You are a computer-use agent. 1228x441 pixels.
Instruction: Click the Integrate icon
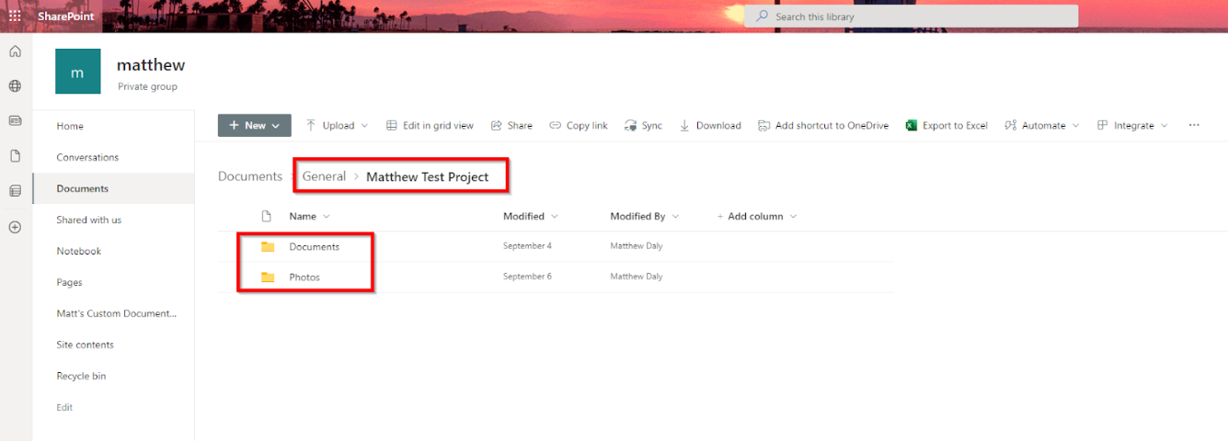coord(1102,126)
